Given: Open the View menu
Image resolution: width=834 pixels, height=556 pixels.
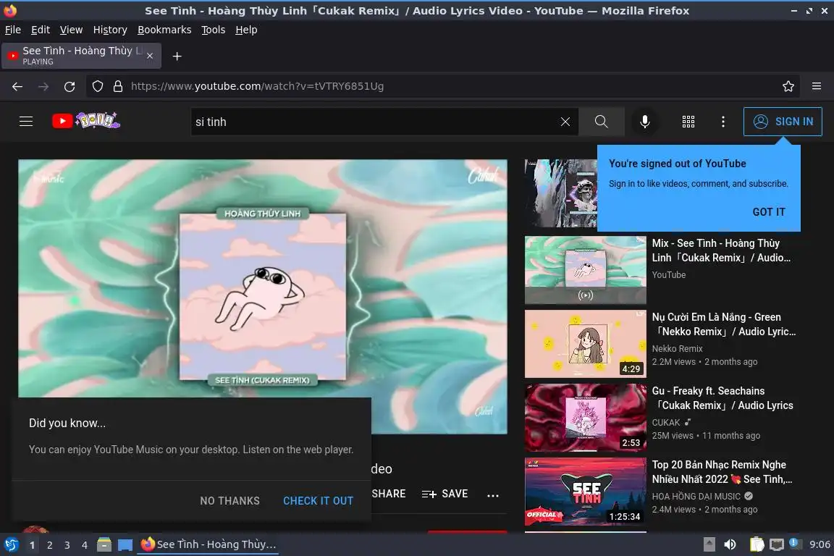Looking at the screenshot, I should pos(71,30).
